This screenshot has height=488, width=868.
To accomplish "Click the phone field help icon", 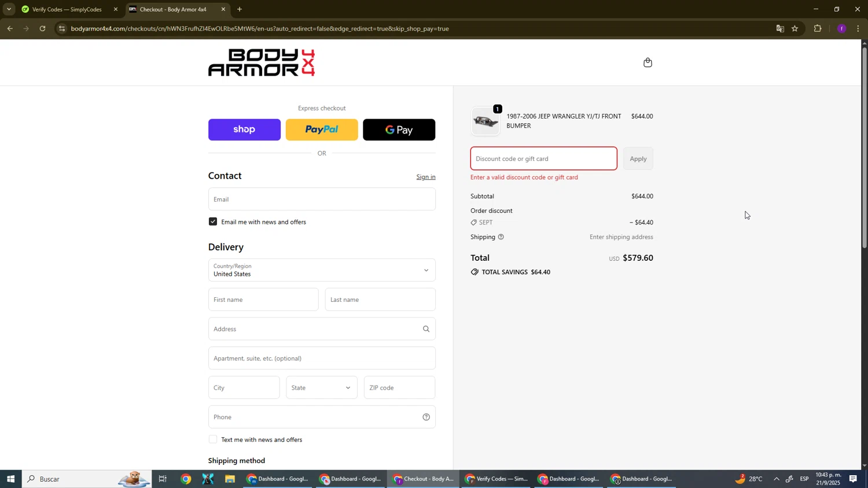I will 426,417.
